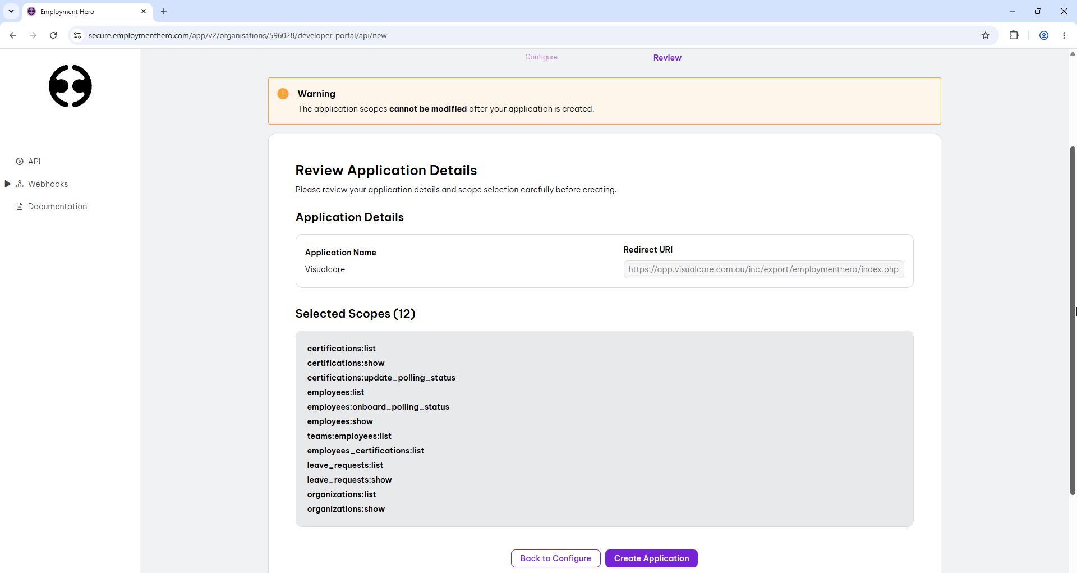
Task: Select the Review step label
Action: [x=668, y=58]
